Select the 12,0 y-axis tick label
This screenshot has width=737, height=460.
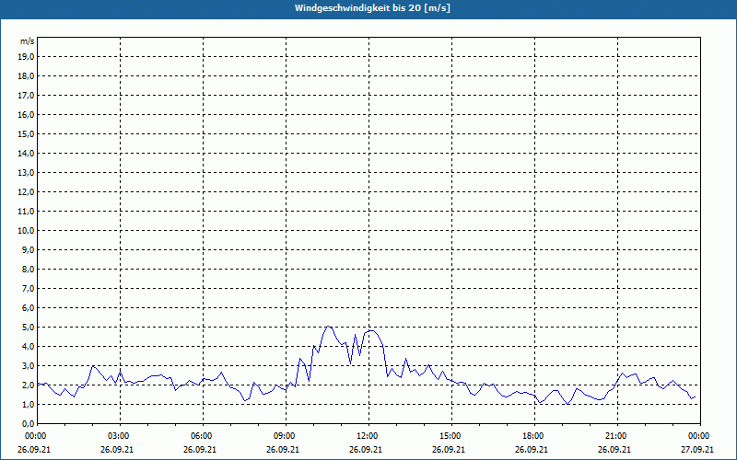tap(26, 191)
